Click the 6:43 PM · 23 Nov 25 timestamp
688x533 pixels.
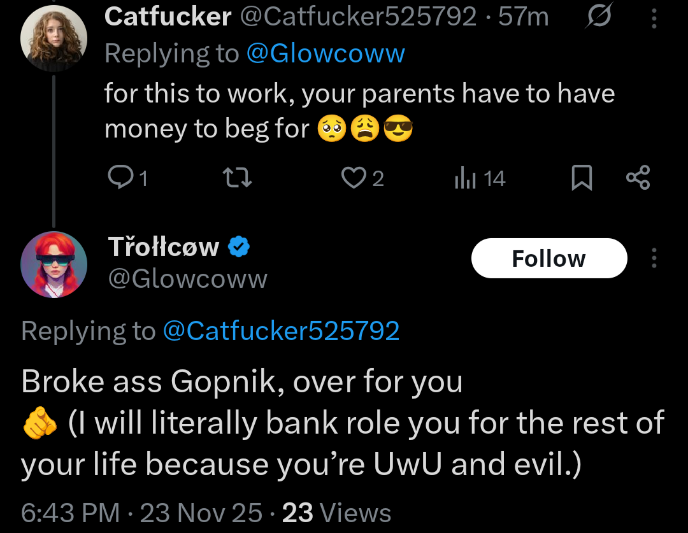(141, 513)
